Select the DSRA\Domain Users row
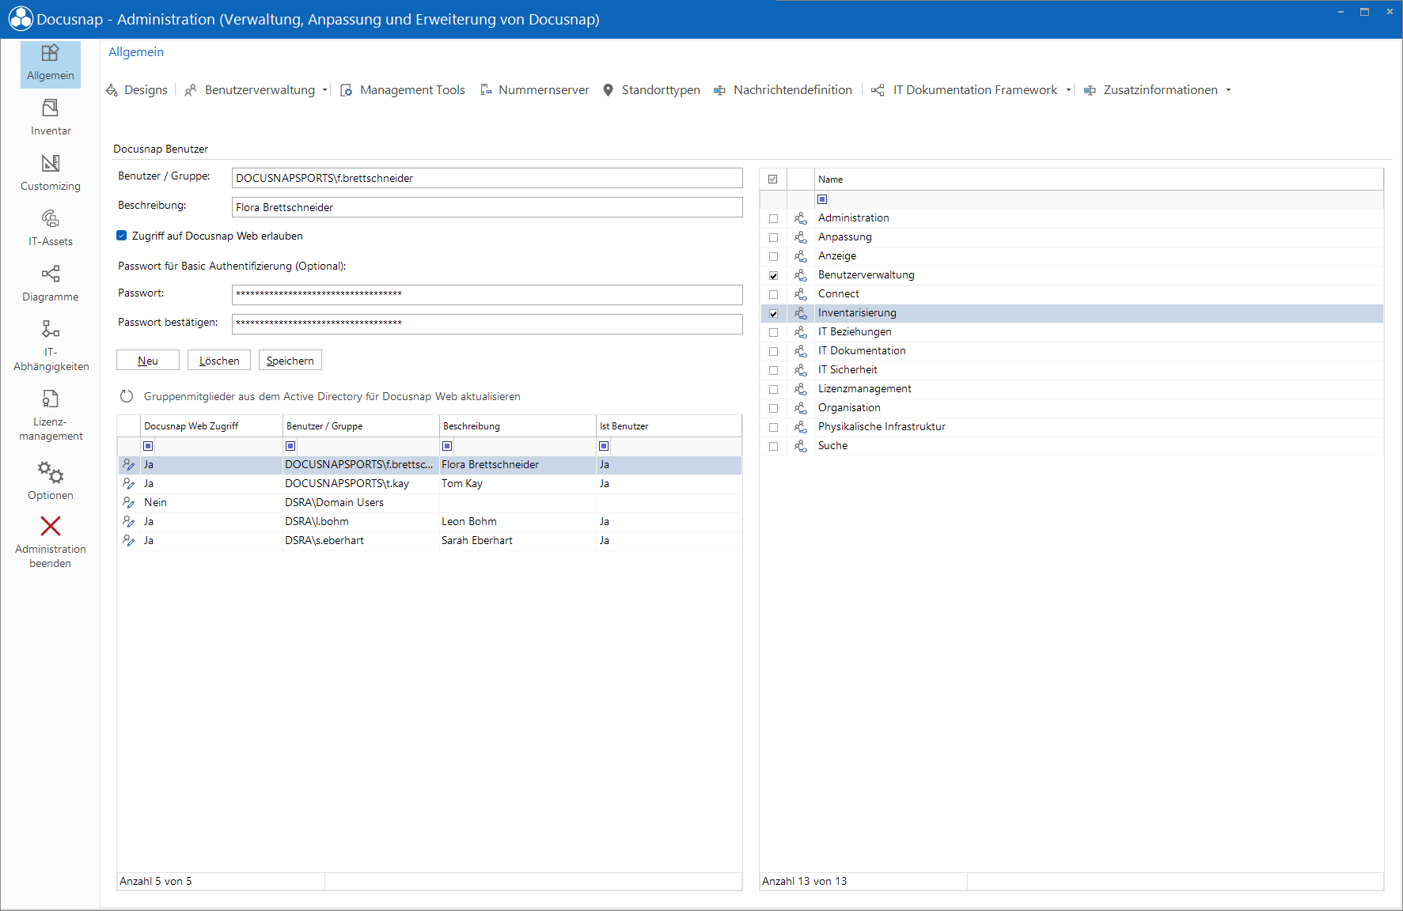The height and width of the screenshot is (911, 1403). (430, 503)
